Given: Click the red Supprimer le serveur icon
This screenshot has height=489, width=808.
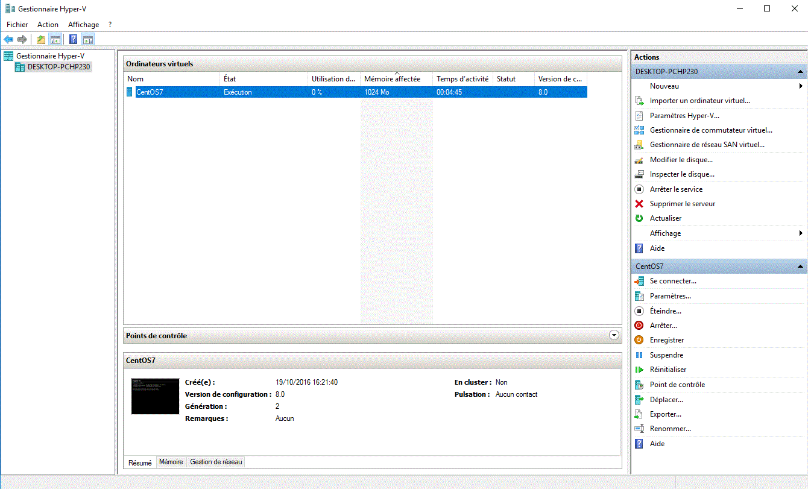Looking at the screenshot, I should [639, 204].
